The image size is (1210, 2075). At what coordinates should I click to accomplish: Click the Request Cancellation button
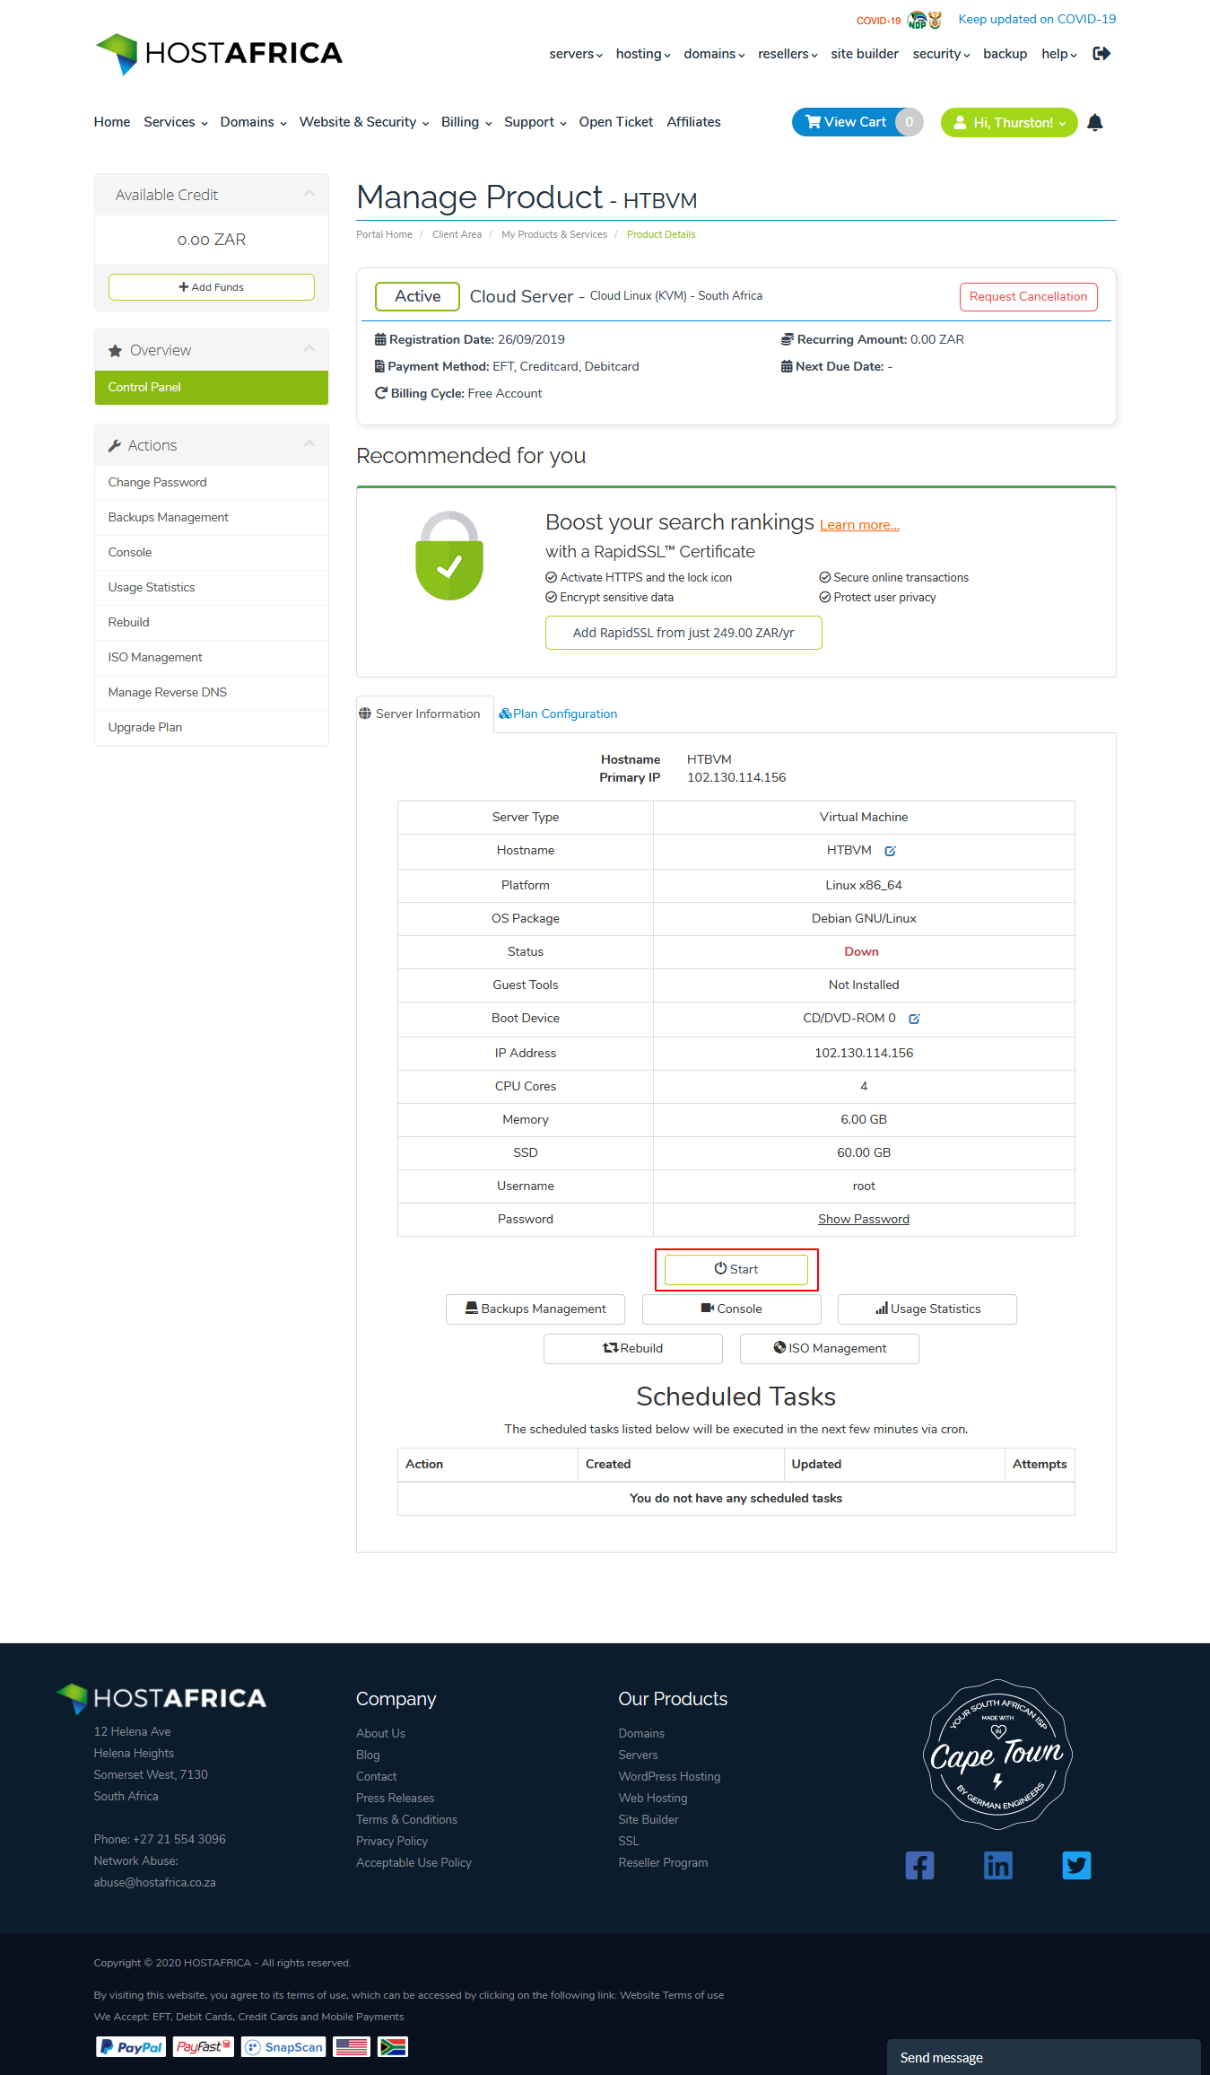pos(1028,297)
